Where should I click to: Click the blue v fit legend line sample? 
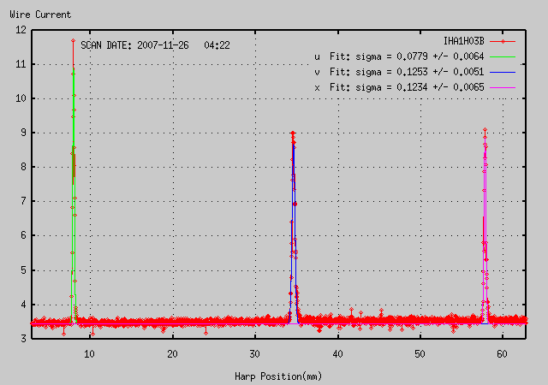click(503, 72)
